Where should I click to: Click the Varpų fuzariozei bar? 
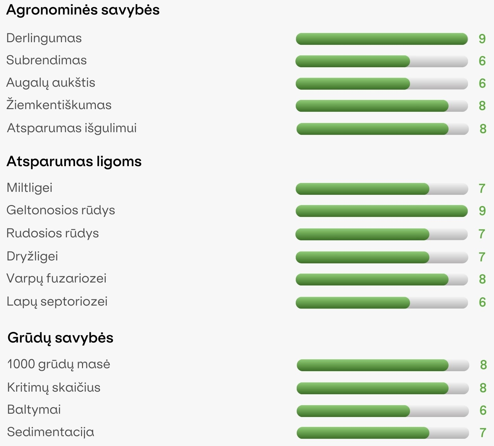pyautogui.click(x=382, y=280)
